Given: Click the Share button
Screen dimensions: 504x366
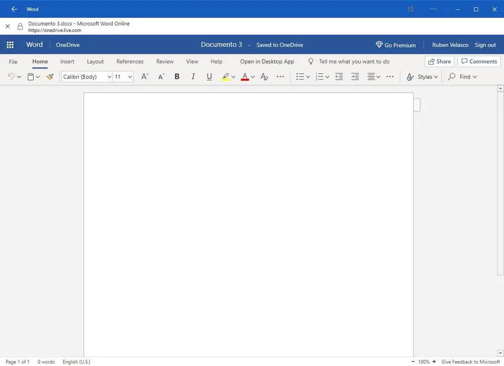Looking at the screenshot, I should pyautogui.click(x=439, y=62).
